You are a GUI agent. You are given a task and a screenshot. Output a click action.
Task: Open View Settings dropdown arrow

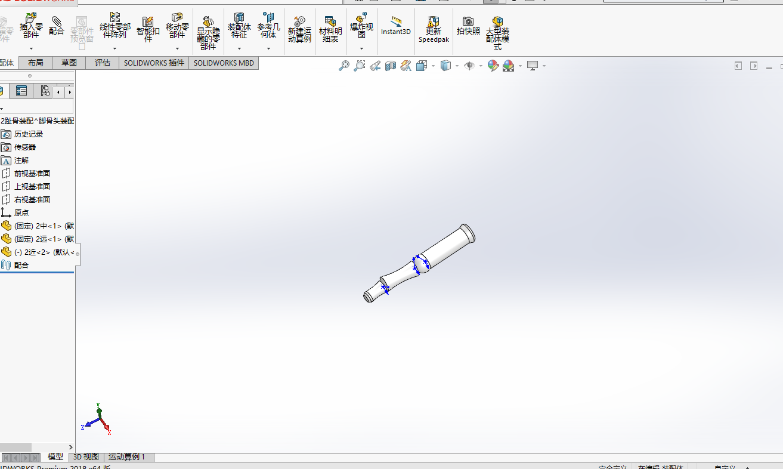(544, 66)
